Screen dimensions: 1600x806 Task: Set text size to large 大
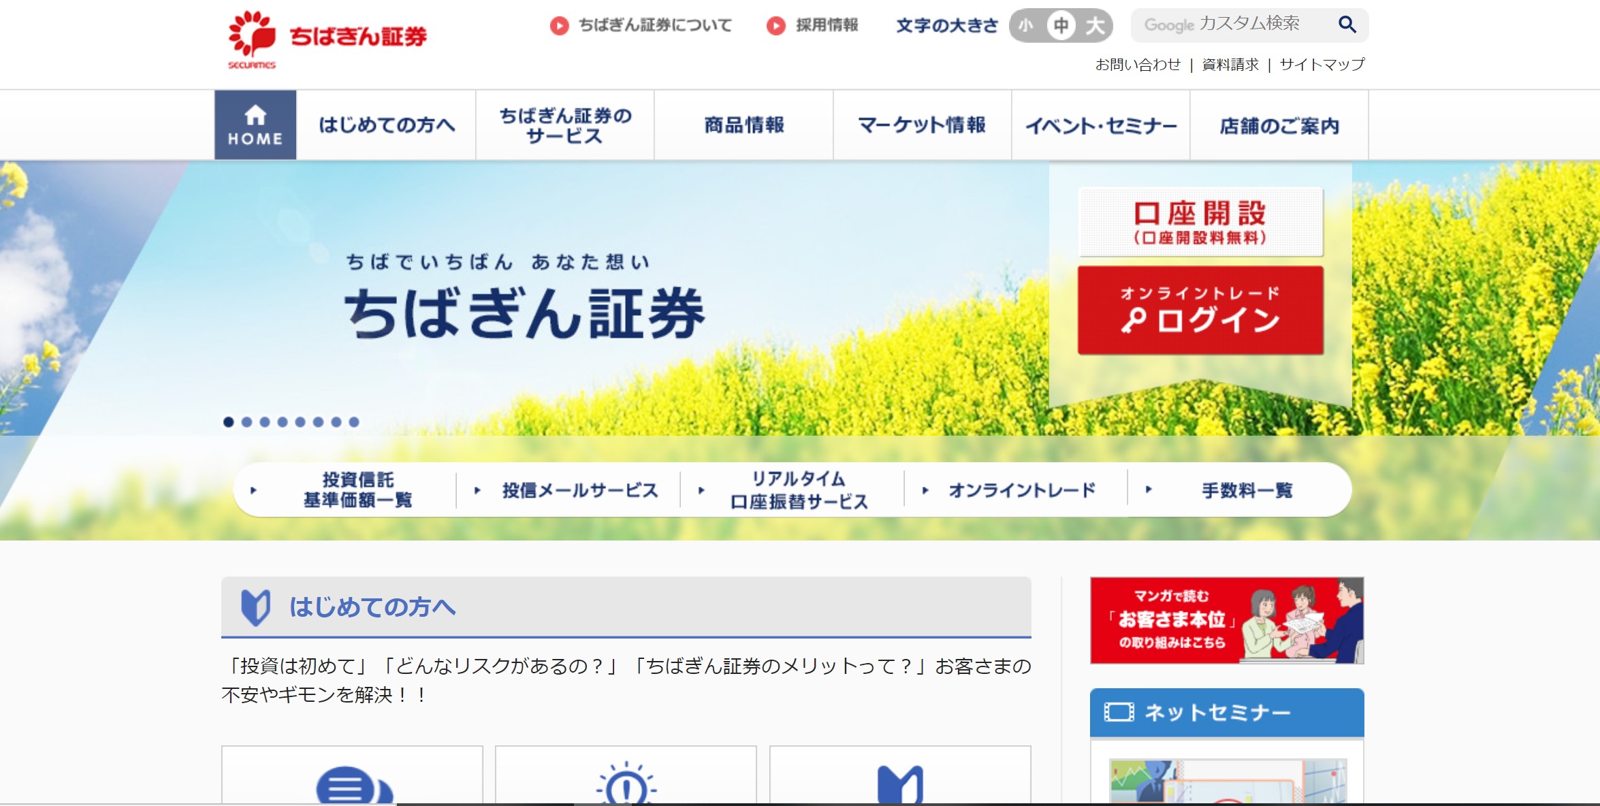1095,26
